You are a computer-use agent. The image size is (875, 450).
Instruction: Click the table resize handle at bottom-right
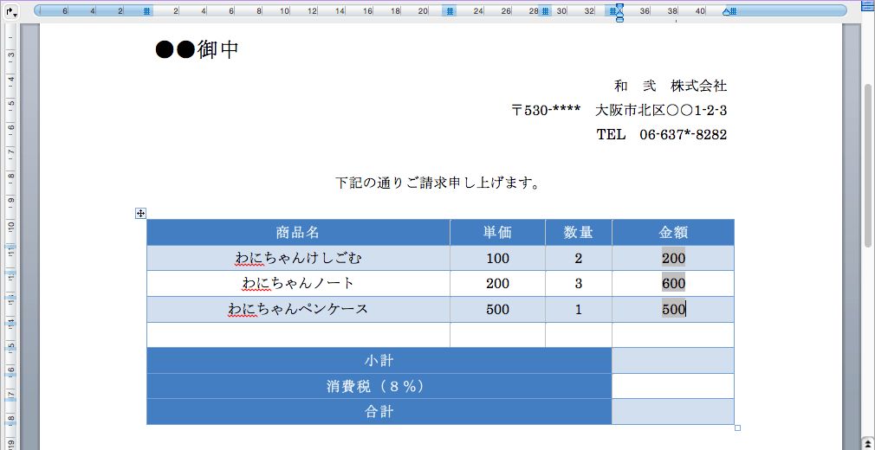738,427
